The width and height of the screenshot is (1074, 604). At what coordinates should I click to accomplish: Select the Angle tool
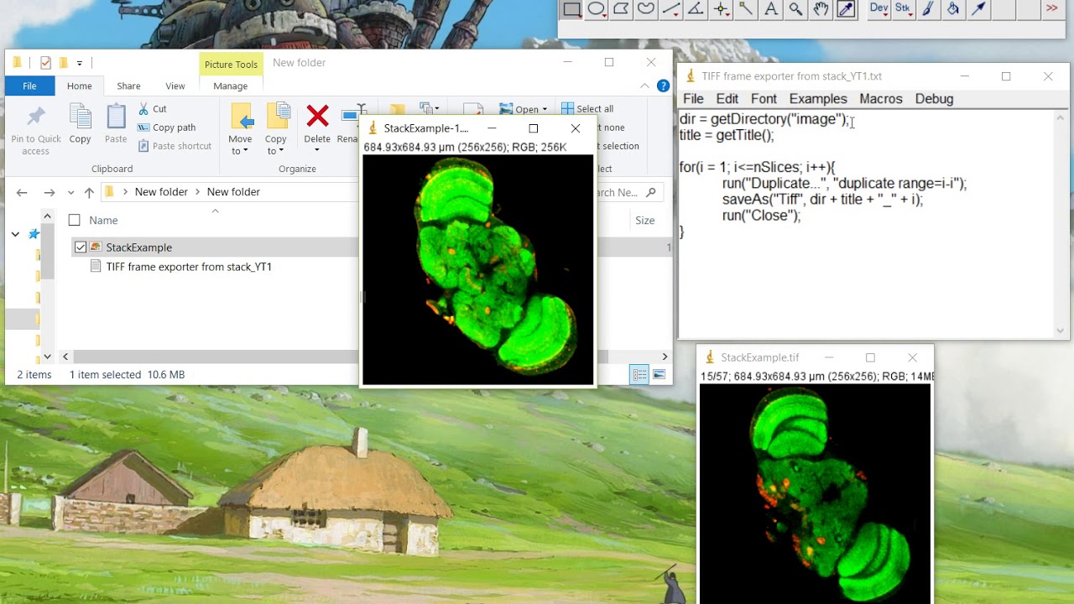pyautogui.click(x=696, y=9)
